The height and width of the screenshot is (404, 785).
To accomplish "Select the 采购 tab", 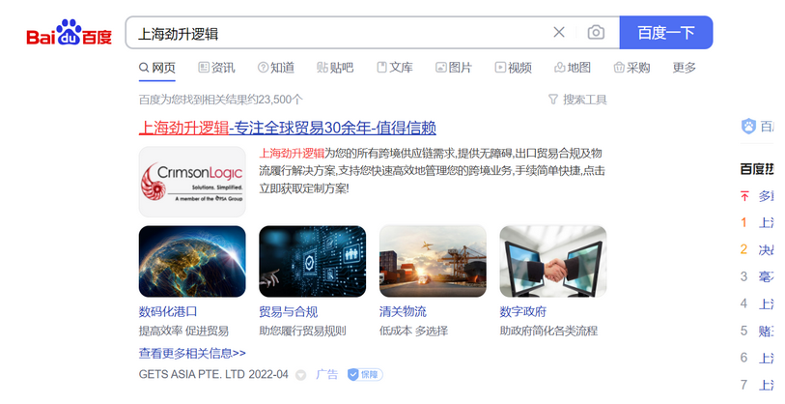I will click(x=631, y=68).
